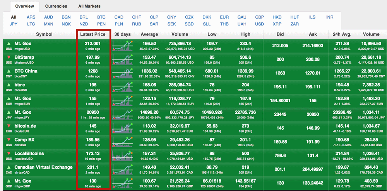Sort by the Average column header

tap(149, 34)
